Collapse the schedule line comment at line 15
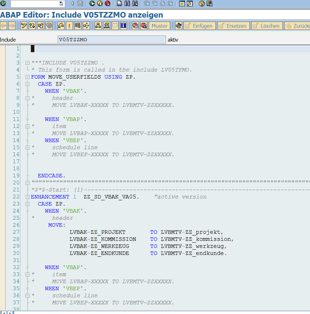 tap(28, 147)
